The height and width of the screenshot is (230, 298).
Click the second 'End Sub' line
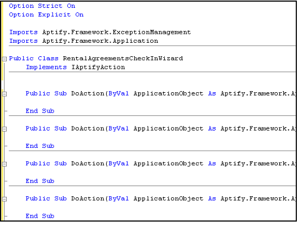(x=40, y=146)
